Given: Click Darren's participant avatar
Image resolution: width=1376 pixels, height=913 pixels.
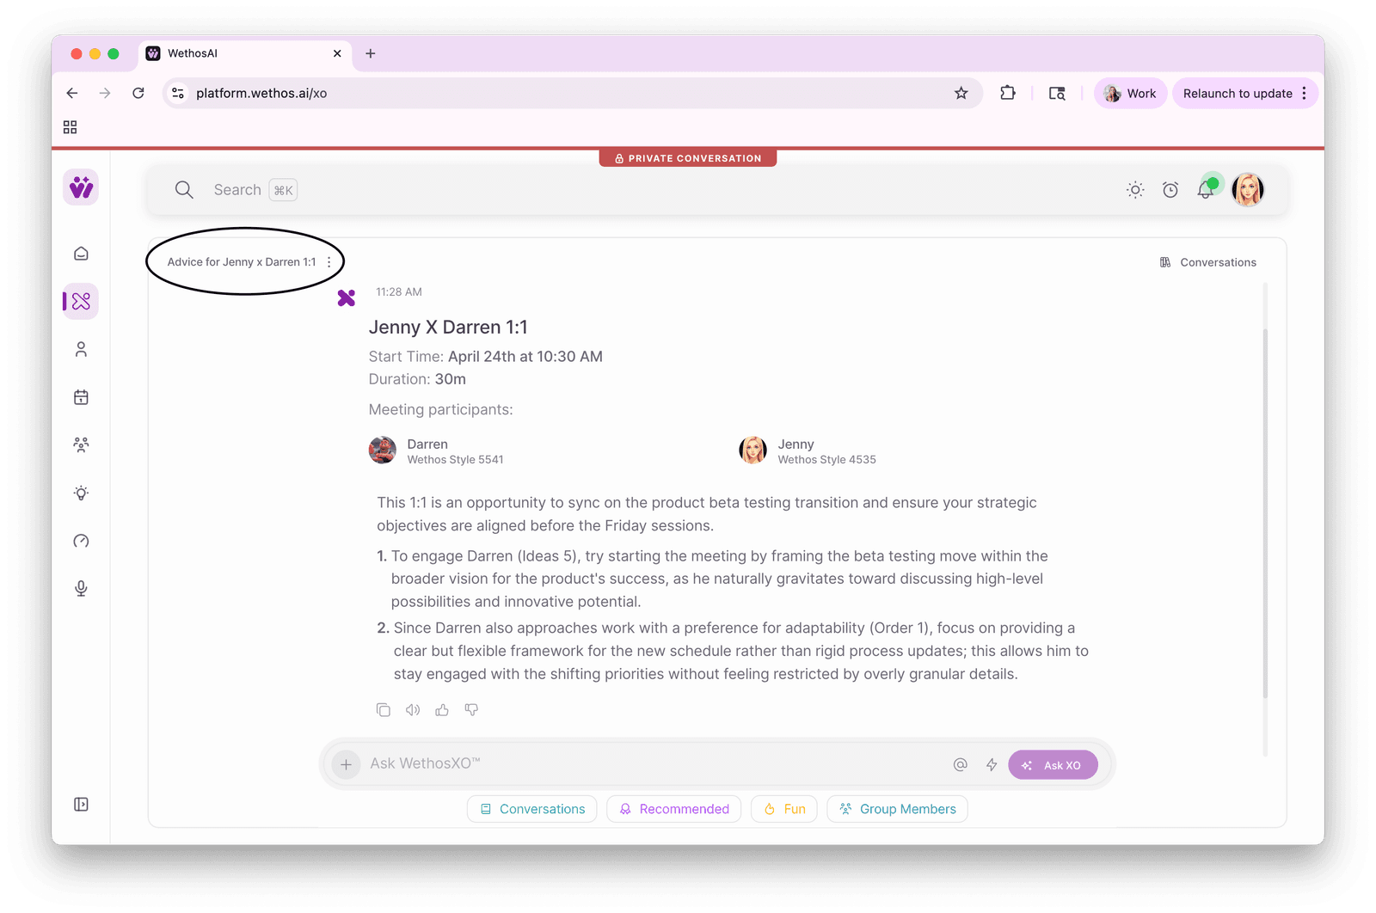Looking at the screenshot, I should pyautogui.click(x=383, y=450).
